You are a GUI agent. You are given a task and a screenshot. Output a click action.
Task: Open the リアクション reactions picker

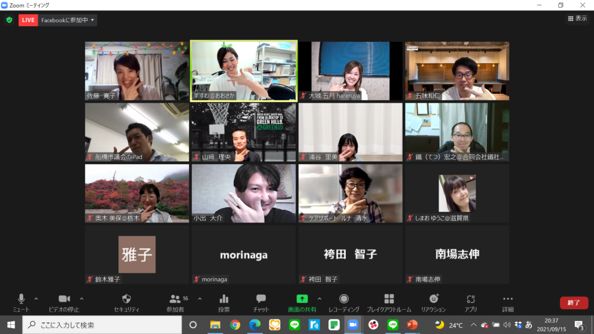pos(433,302)
